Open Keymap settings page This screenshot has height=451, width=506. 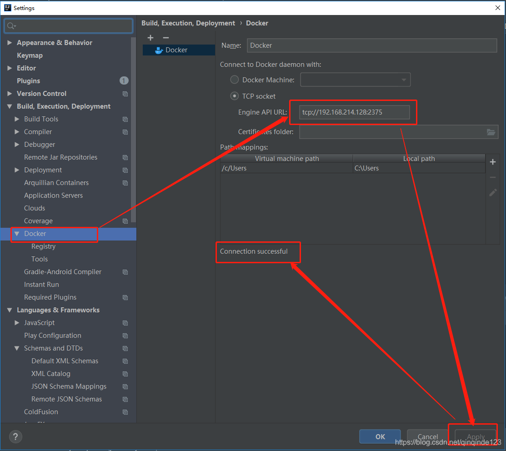pos(30,55)
